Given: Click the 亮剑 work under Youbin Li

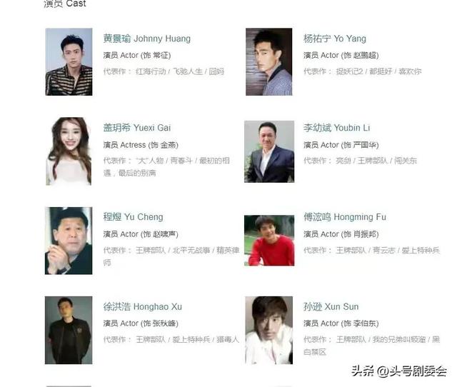Looking at the screenshot, I should click(343, 161).
